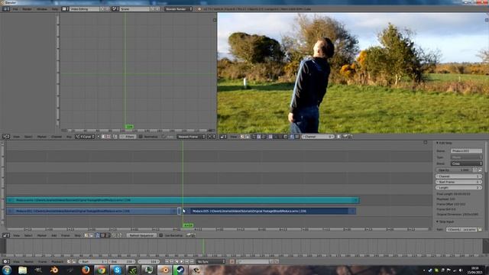Open the sequencer editor type selector icon

tap(6, 235)
